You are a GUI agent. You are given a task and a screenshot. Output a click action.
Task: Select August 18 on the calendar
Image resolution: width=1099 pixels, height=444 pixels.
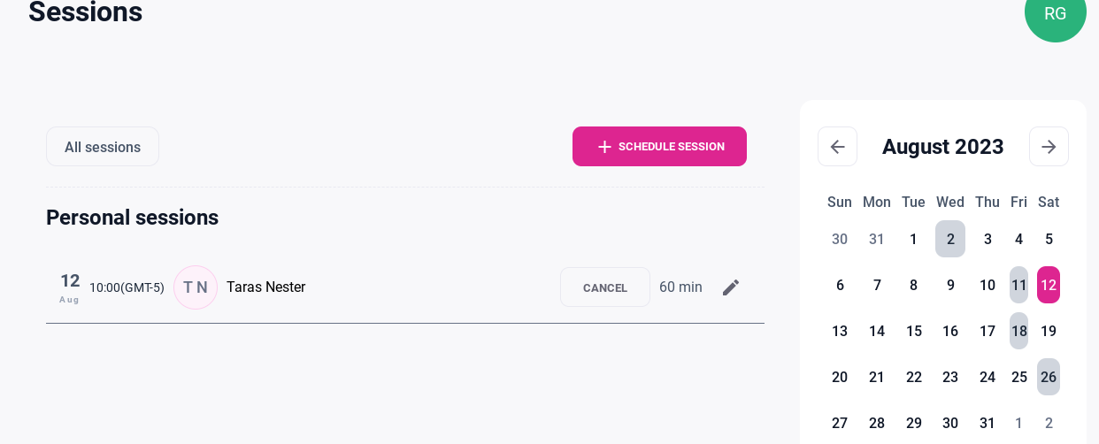point(1018,331)
